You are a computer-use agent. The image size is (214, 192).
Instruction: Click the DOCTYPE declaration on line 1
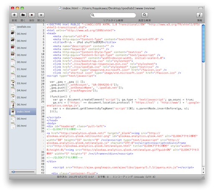pyautogui.click(x=123, y=26)
